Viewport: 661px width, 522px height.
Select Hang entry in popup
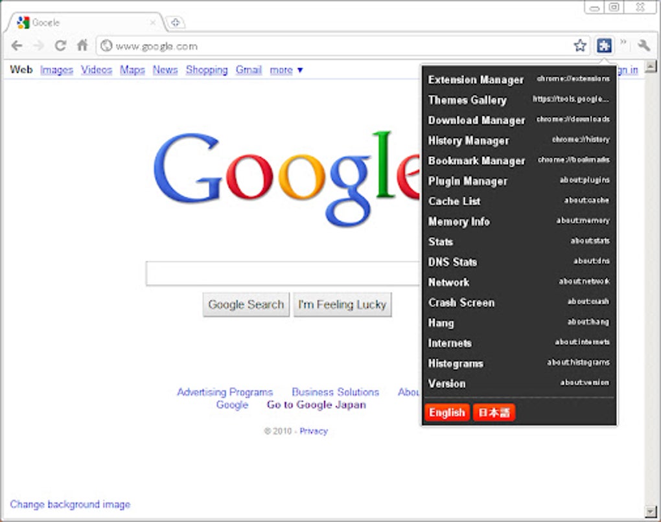tap(519, 323)
